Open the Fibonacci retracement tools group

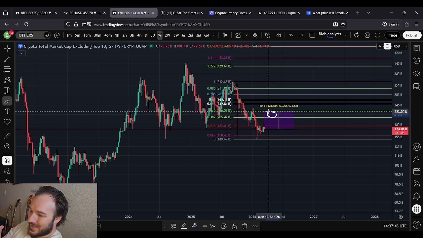click(x=7, y=69)
